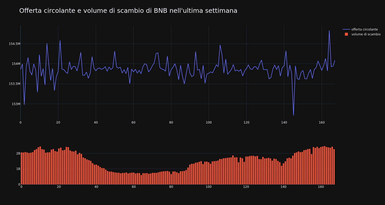385x205 pixels.
Task: Click x-axis tick 100 of line chart
Action: coord(209,122)
